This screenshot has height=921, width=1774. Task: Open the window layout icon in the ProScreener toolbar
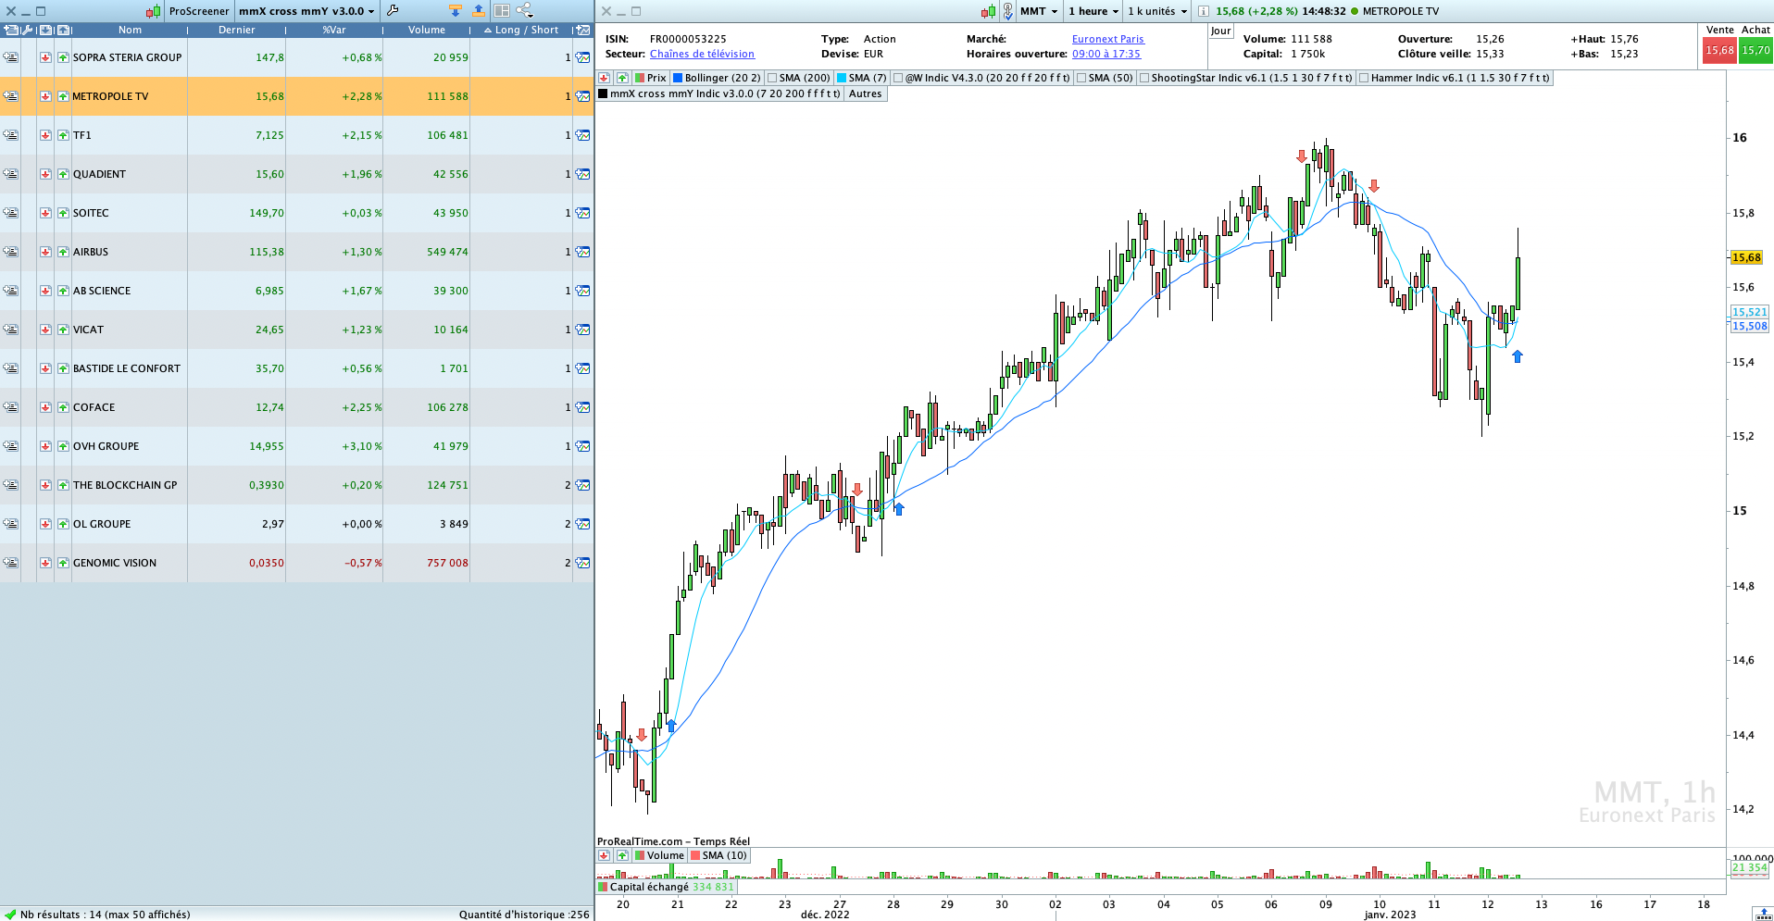pos(501,11)
